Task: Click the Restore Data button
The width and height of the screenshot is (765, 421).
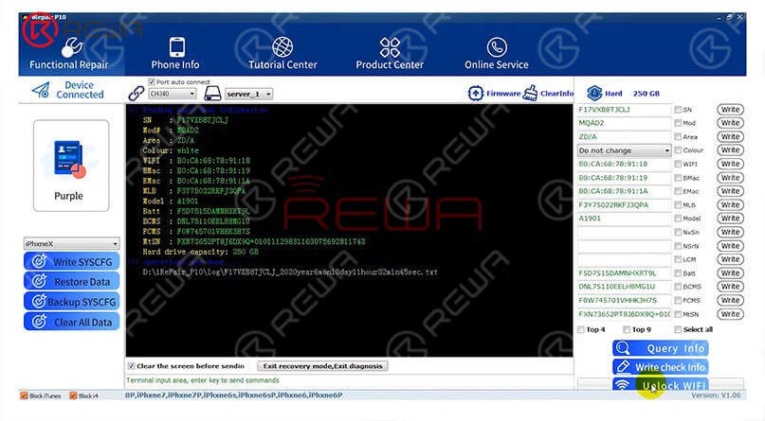Action: click(x=72, y=282)
